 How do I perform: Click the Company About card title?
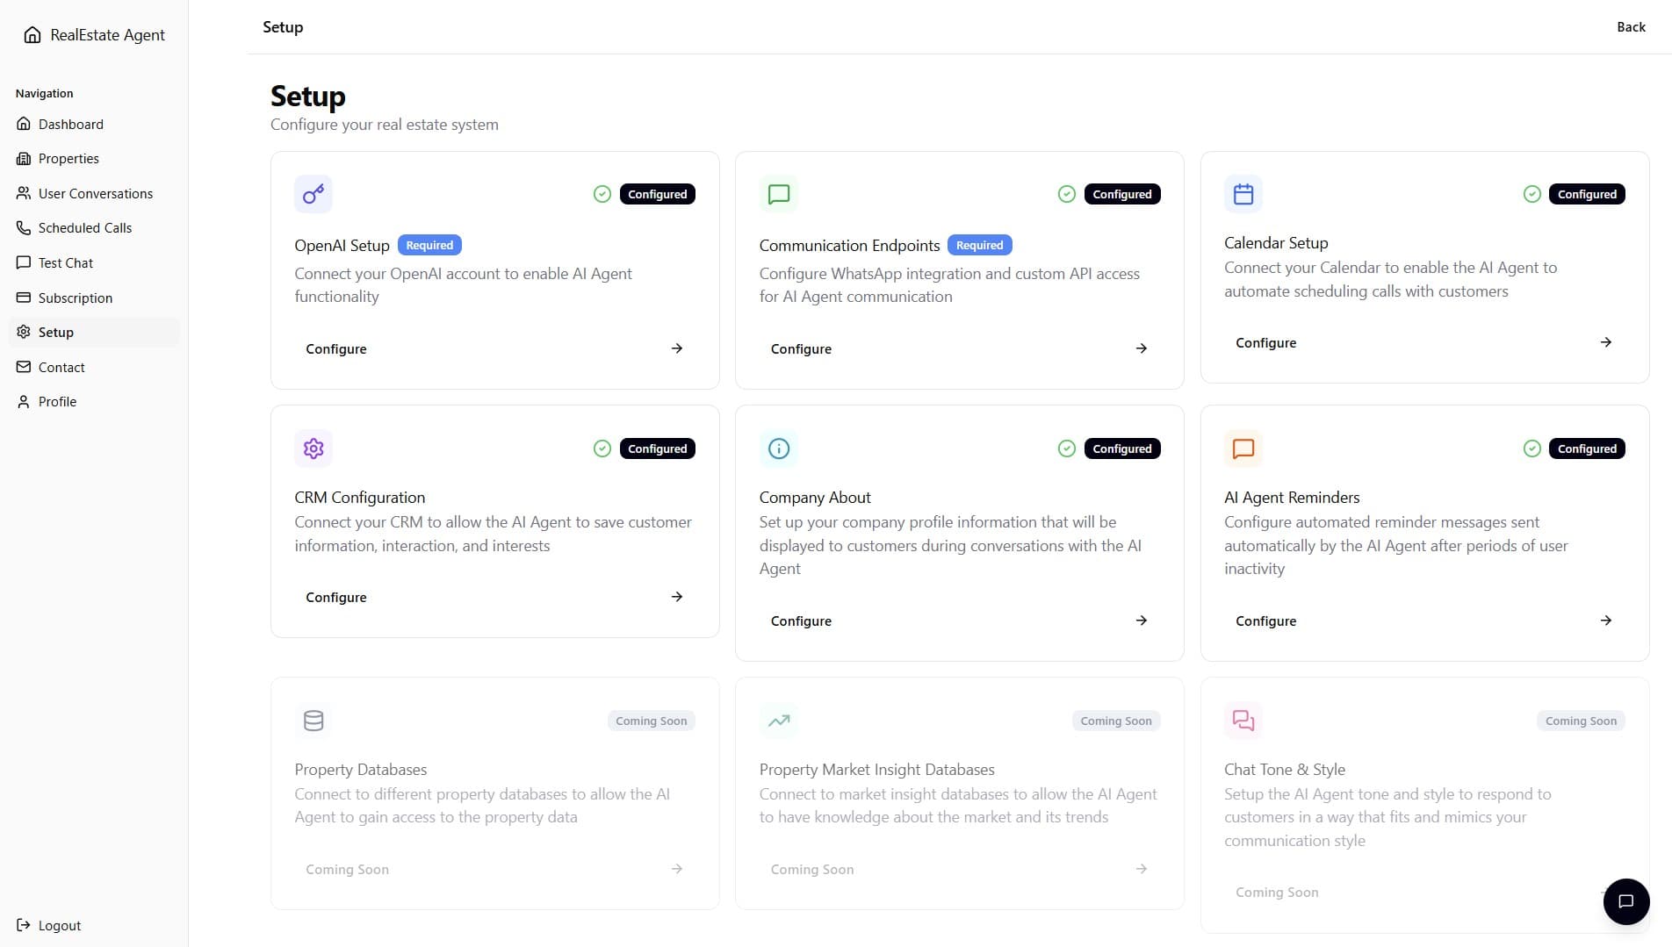coord(815,498)
